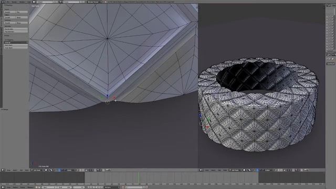Open timeline View menu
The height and width of the screenshot is (189, 336).
pos(9,187)
